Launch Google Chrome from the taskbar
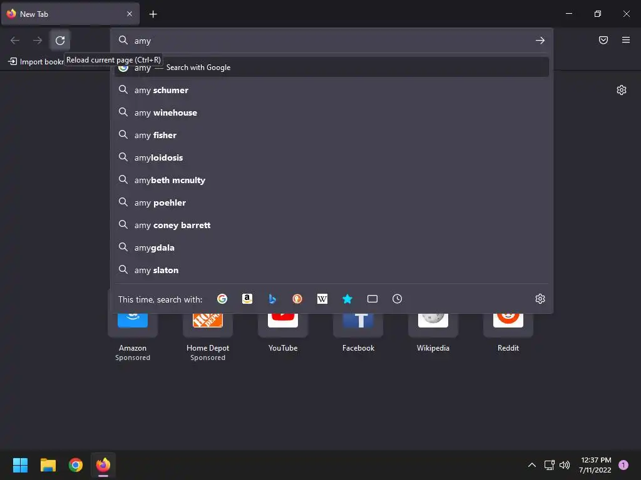This screenshot has height=480, width=641. tap(76, 465)
